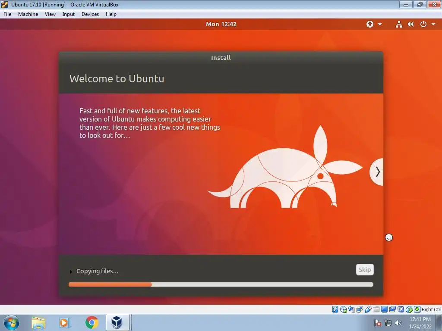Image resolution: width=442 pixels, height=331 pixels.
Task: Minimize the VirtualBox window
Action: click(406, 4)
